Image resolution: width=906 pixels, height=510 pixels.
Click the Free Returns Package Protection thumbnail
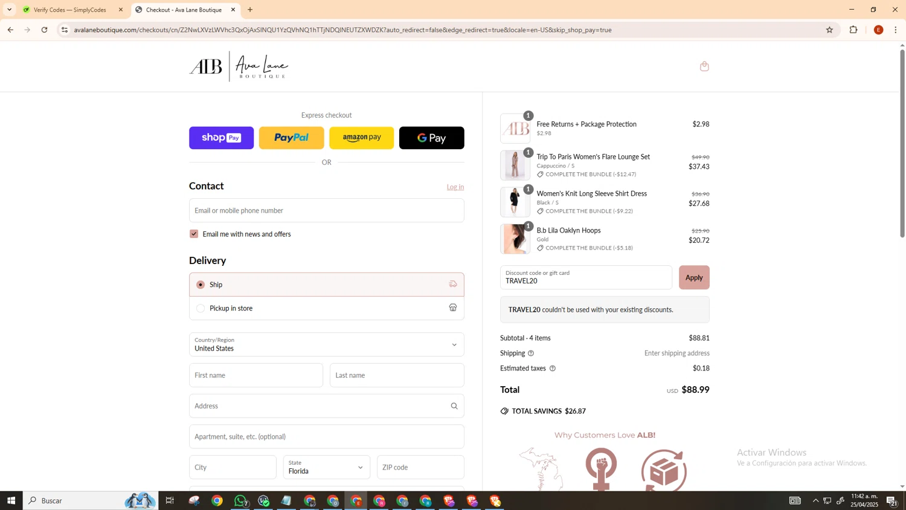515,128
